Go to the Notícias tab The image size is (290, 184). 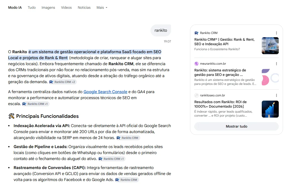click(84, 7)
